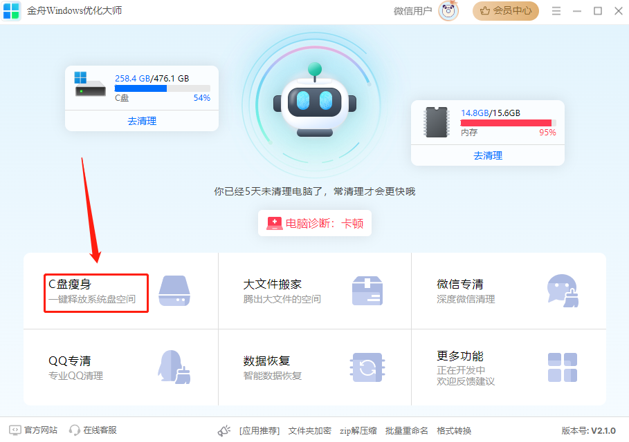Click the 更多功能 grid icon
This screenshot has height=442, width=629.
562,367
